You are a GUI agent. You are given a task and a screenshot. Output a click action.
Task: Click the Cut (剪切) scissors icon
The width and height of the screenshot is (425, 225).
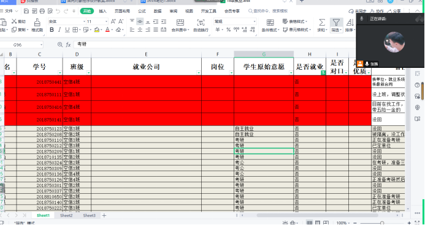[14, 21]
